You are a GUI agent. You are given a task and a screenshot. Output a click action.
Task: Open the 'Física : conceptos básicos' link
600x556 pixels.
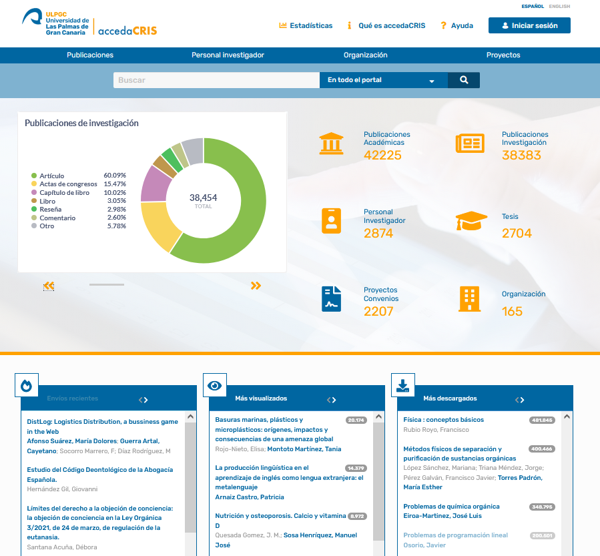tap(444, 420)
